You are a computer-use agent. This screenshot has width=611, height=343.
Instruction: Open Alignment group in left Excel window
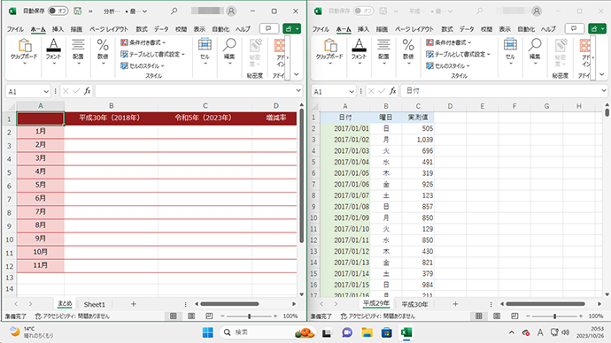[x=78, y=52]
